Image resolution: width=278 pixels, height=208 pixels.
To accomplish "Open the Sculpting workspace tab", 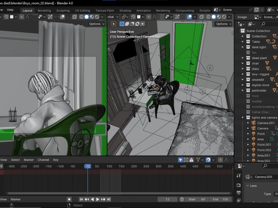I will click(x=63, y=11).
